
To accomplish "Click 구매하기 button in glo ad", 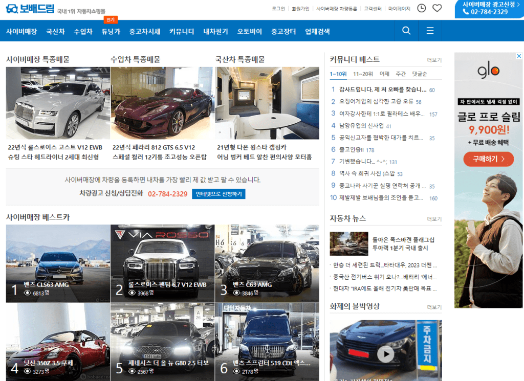I will (x=488, y=159).
